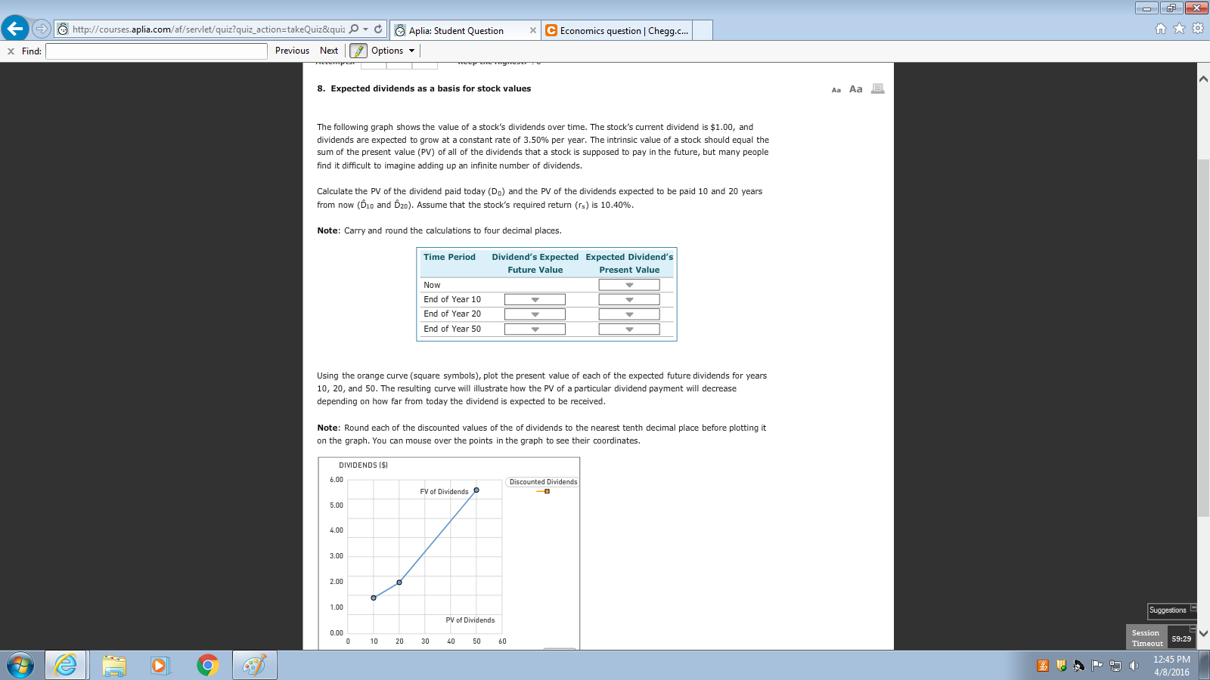This screenshot has width=1210, height=680.
Task: Click the Suggestions panel label
Action: click(x=1168, y=610)
